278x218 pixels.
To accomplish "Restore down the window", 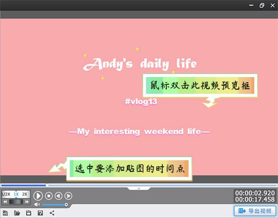I will [262, 6].
